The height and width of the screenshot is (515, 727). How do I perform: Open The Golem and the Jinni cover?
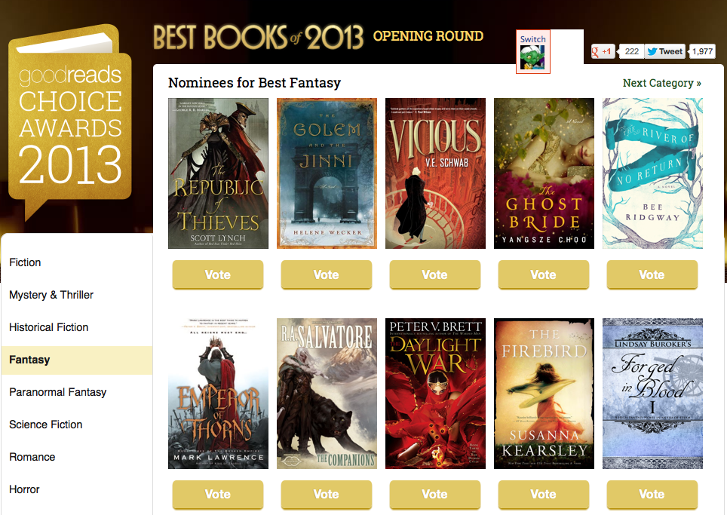(327, 173)
